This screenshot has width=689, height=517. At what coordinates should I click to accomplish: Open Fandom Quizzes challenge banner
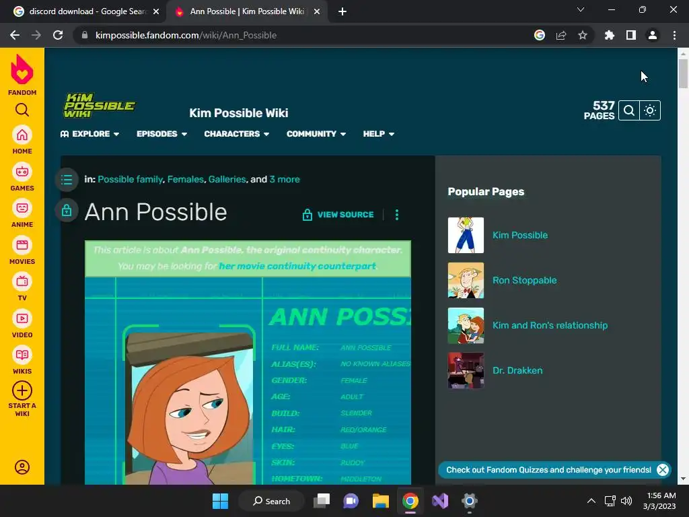tap(548, 470)
